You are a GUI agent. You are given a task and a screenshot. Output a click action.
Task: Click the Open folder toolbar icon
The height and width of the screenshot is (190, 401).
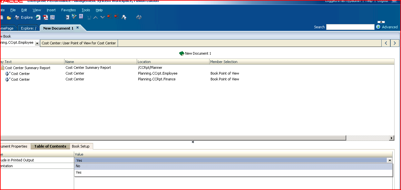pyautogui.click(x=9, y=17)
